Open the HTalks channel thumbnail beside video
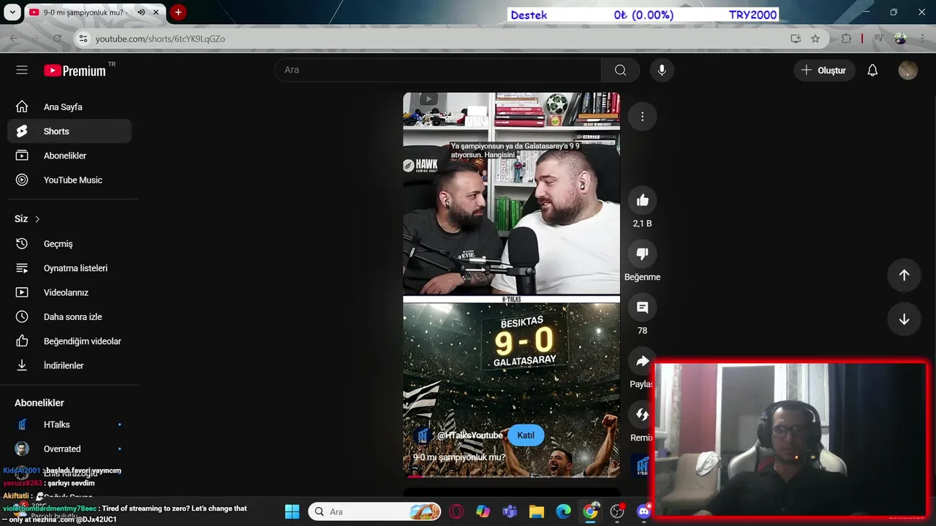 [641, 465]
